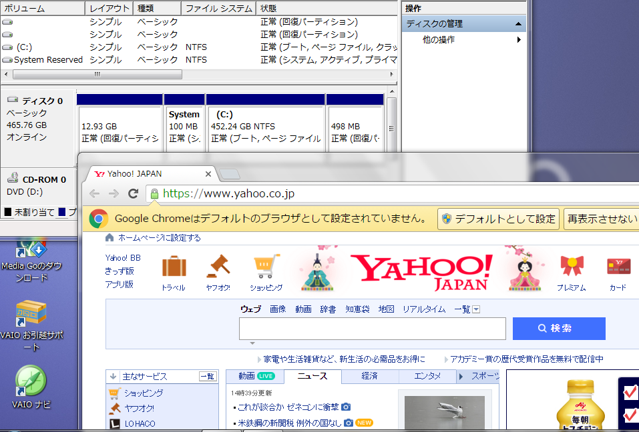Image resolution: width=639 pixels, height=432 pixels.
Task: Open the プレミアム ribbon icon
Action: pos(572,265)
